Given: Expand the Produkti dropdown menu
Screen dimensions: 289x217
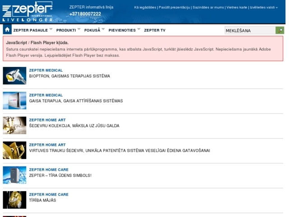Looking at the screenshot, I should pos(79,29).
